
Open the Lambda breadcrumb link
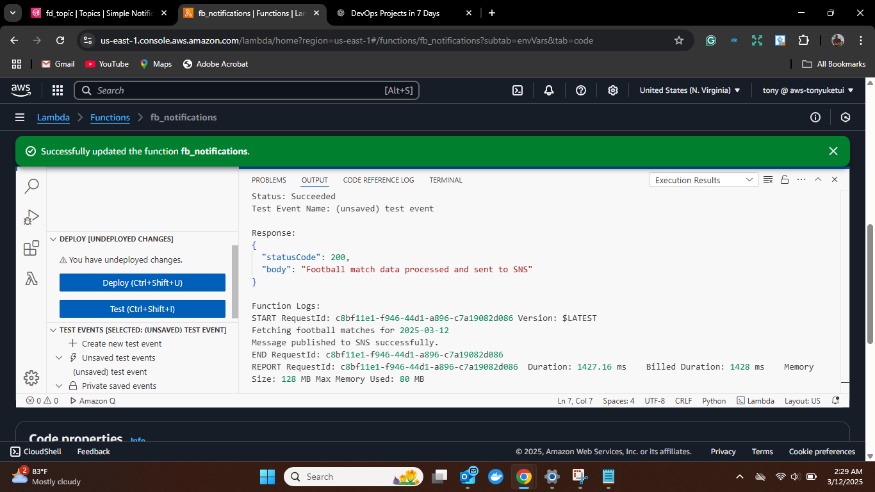click(53, 117)
